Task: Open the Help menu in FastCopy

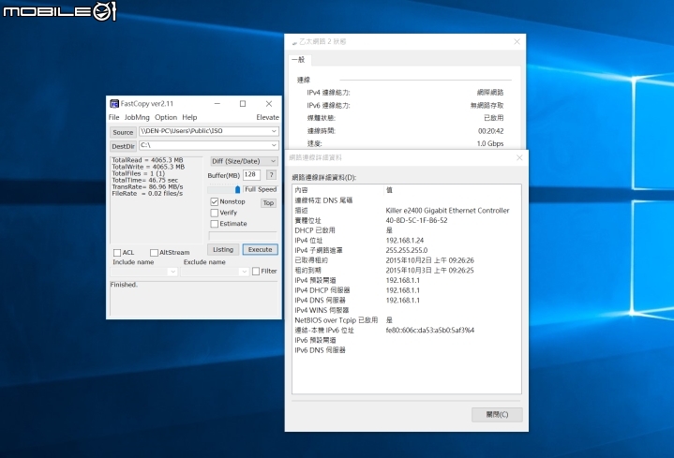Action: tap(189, 117)
